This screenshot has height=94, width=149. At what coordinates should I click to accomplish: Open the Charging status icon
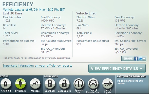(6, 84)
